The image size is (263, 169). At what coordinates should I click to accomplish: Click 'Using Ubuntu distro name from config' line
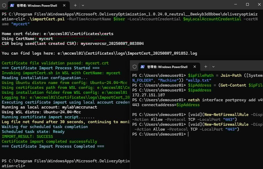65,83
